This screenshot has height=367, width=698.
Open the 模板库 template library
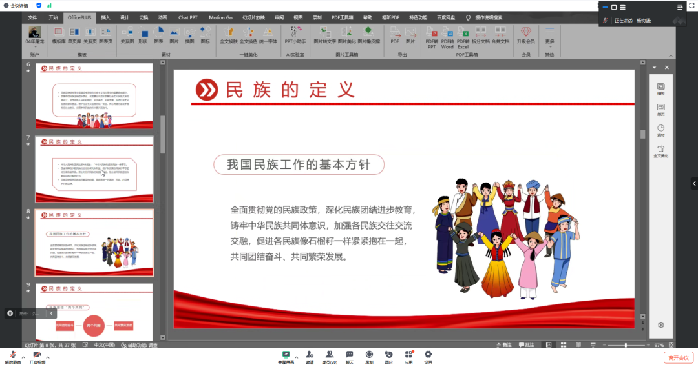[58, 34]
